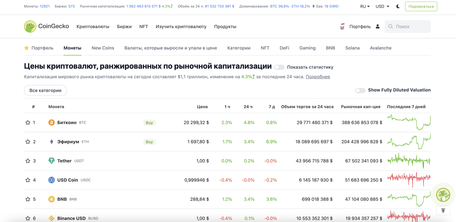Favorite Bitcoin with its star icon

coord(28,123)
